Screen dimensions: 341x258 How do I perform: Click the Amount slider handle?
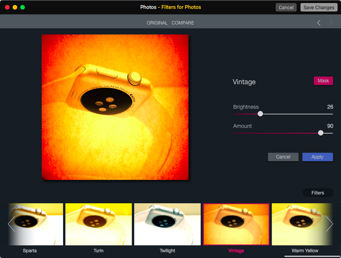click(321, 133)
